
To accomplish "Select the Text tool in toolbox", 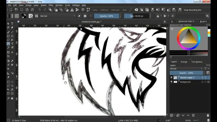I will 12,24.
